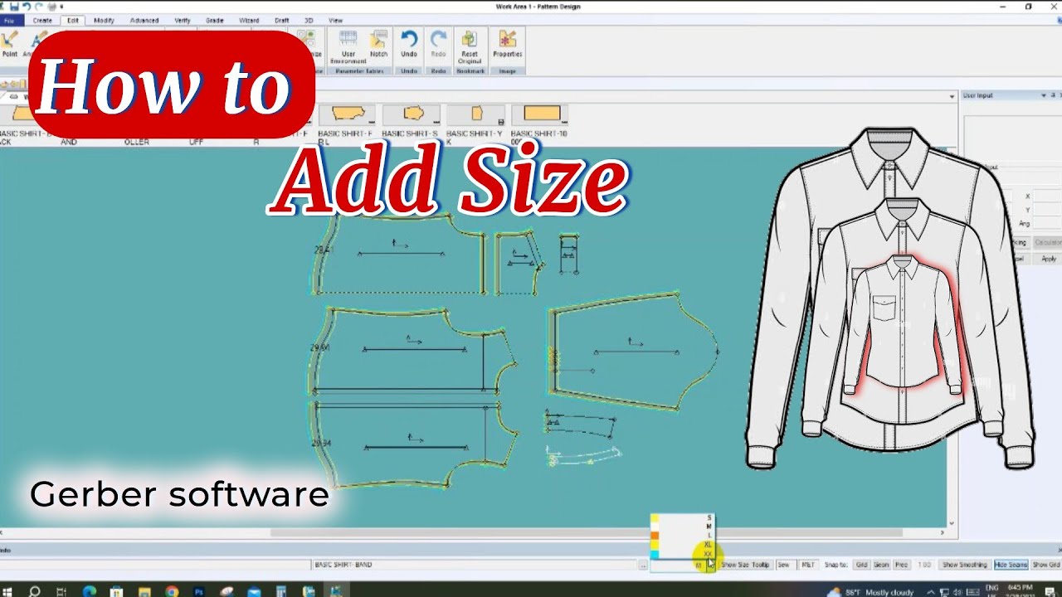Open the size selection dropdown arrow

709,565
